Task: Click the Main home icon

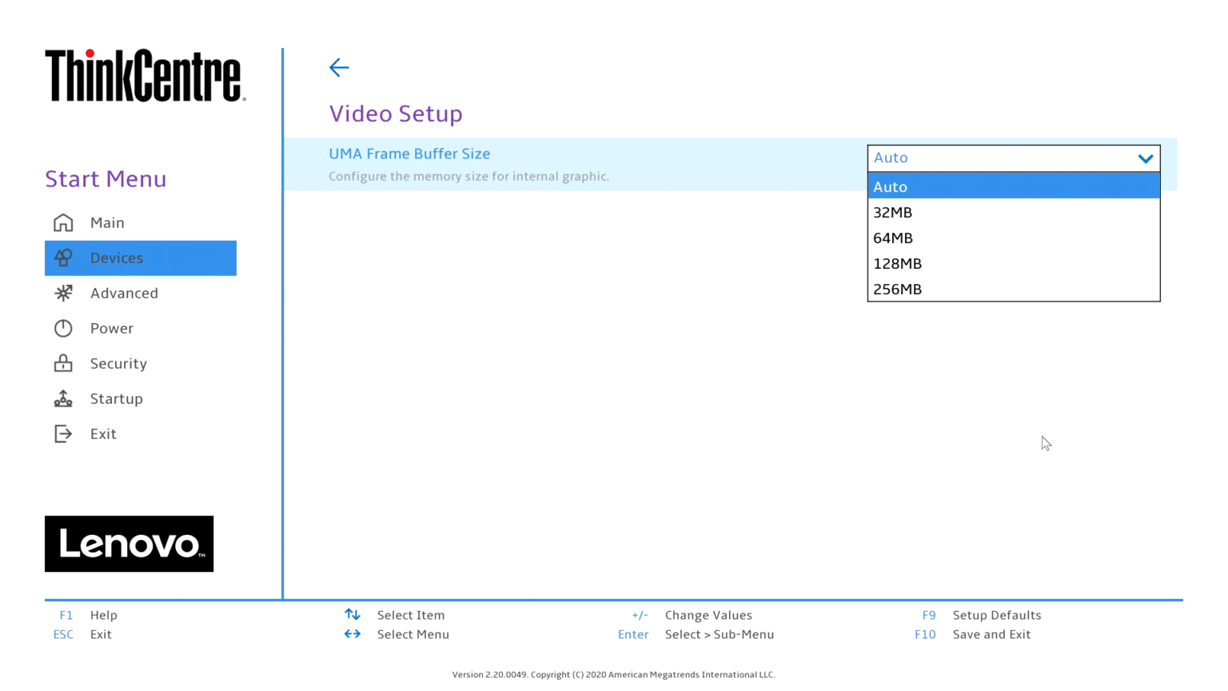Action: (63, 222)
